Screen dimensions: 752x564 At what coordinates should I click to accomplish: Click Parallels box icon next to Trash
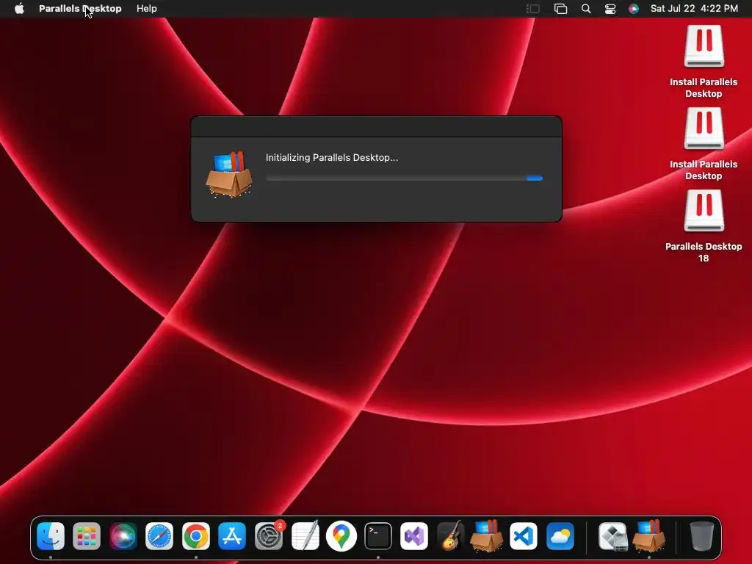pos(649,535)
